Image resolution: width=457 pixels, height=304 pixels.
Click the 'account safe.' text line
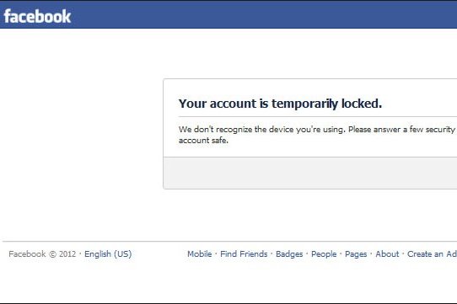(203, 141)
